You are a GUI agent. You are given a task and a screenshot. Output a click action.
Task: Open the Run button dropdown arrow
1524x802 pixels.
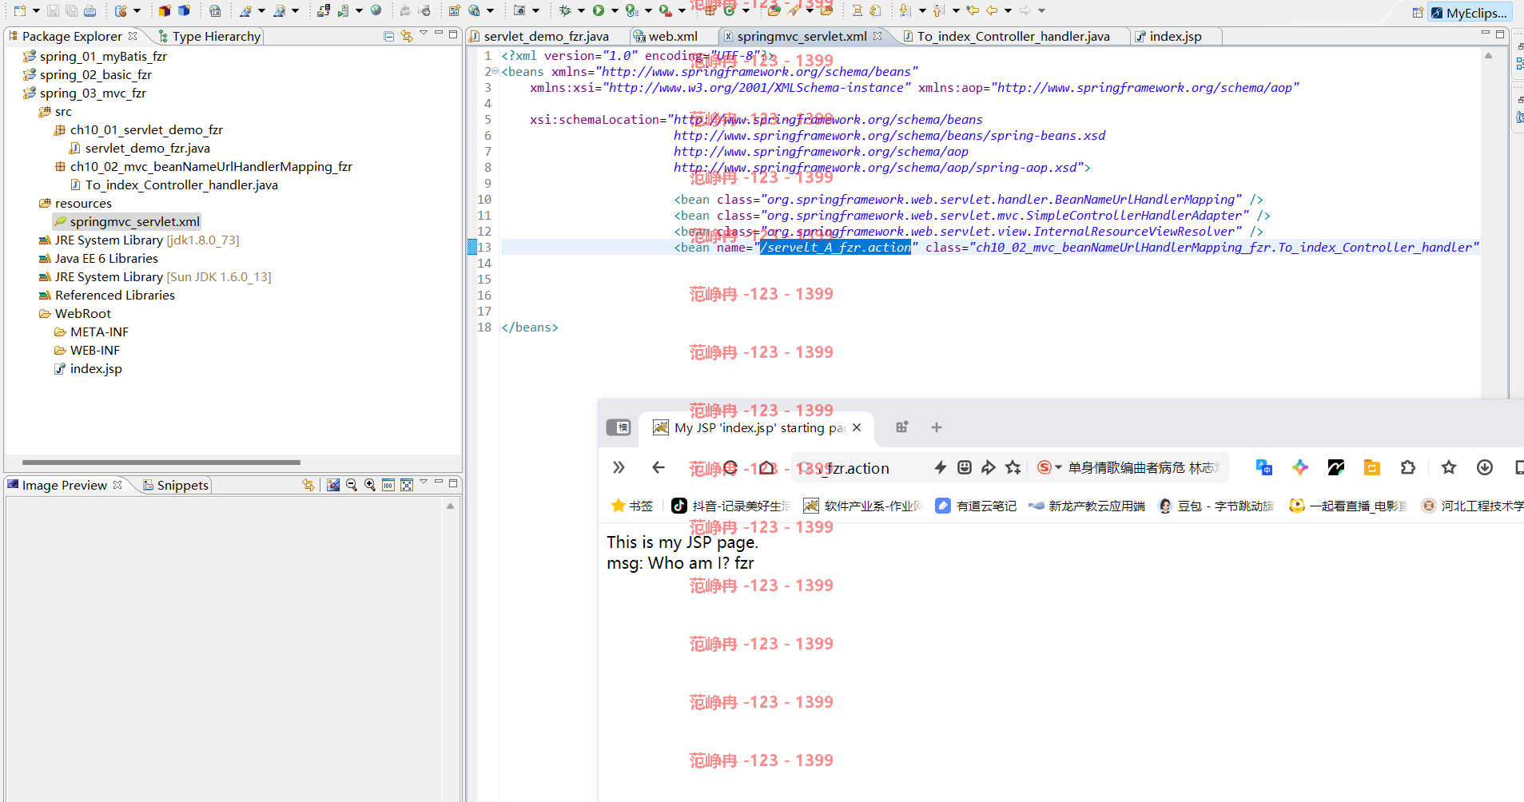tap(614, 10)
